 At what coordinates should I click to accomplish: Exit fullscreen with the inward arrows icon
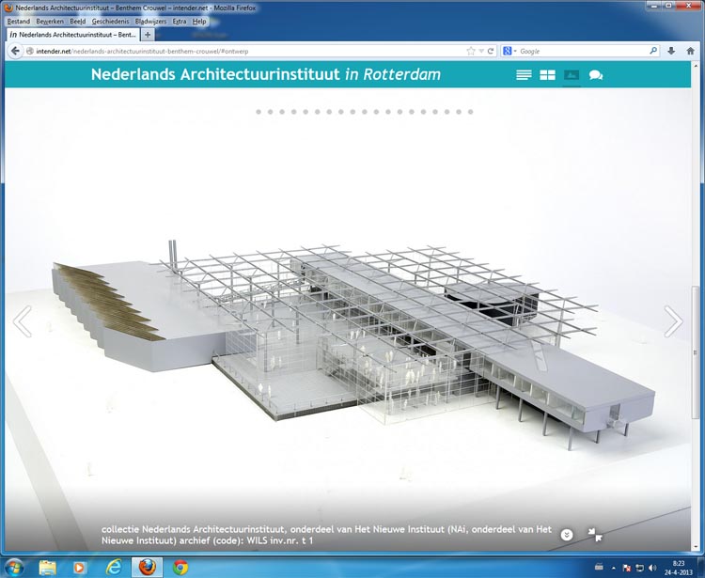(595, 535)
